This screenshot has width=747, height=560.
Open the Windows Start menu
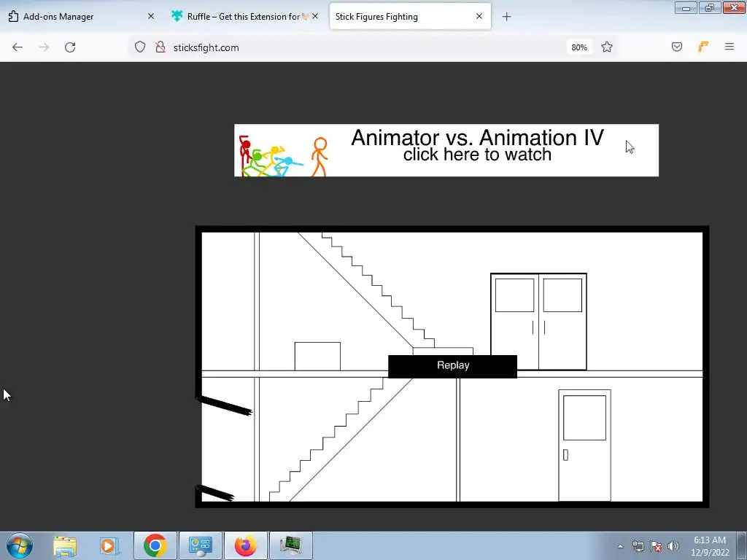click(x=20, y=545)
